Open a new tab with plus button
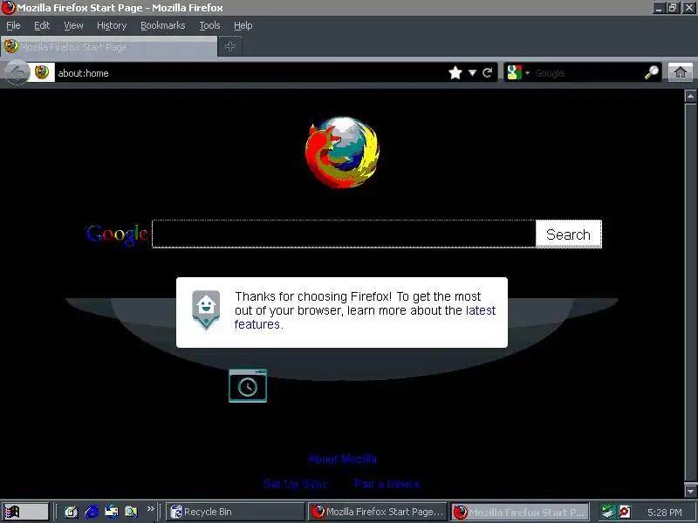 click(x=230, y=46)
